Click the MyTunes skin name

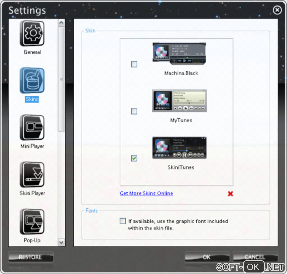[x=181, y=120]
